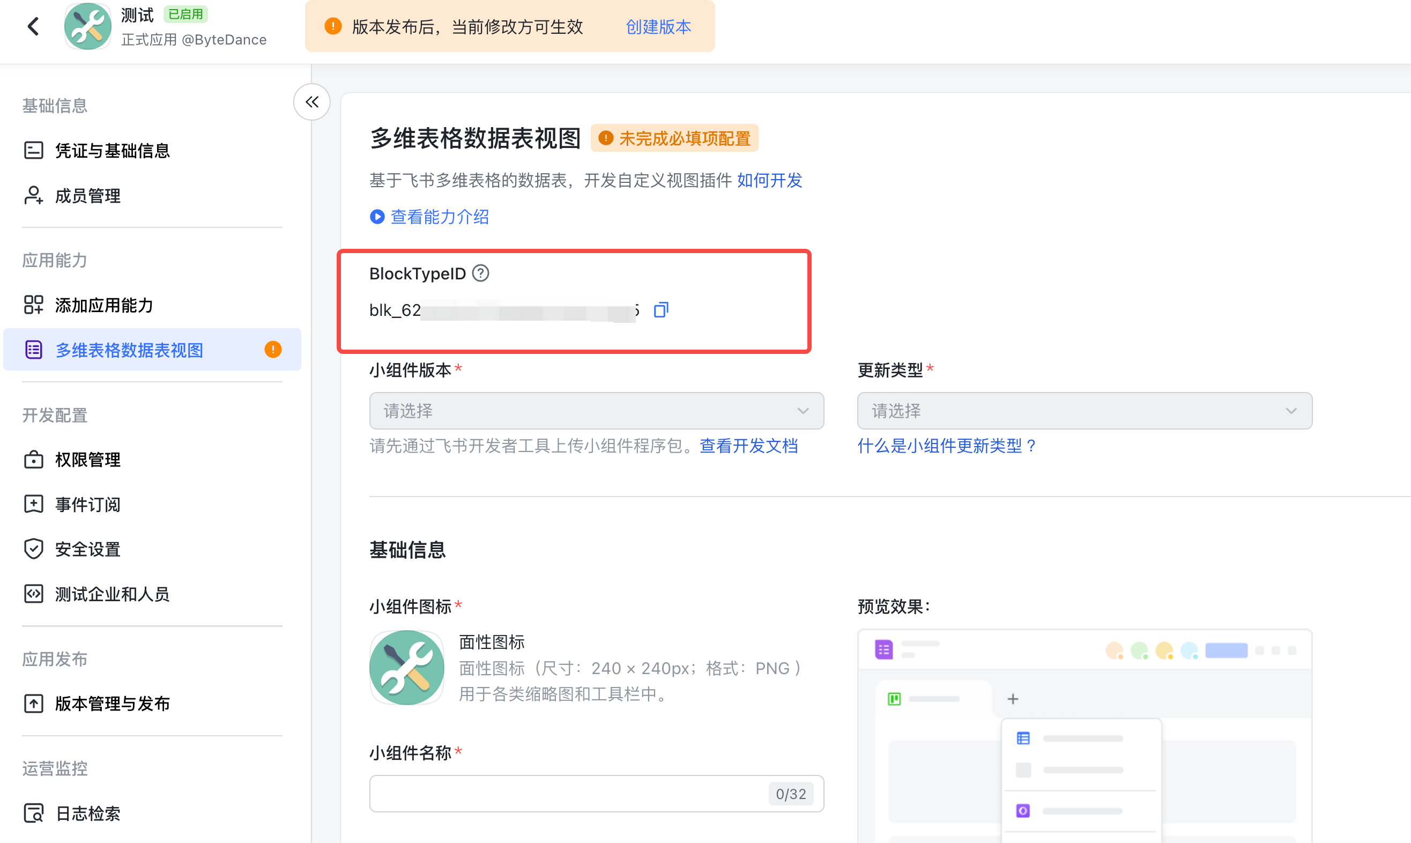The width and height of the screenshot is (1411, 843).
Task: Open 安全设置 security settings
Action: (87, 549)
